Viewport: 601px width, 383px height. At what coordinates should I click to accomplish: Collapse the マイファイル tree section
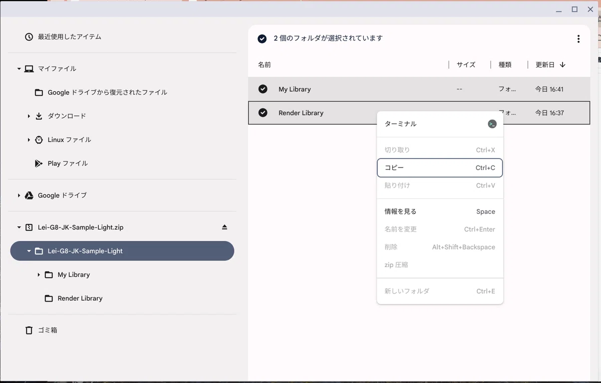click(x=19, y=69)
